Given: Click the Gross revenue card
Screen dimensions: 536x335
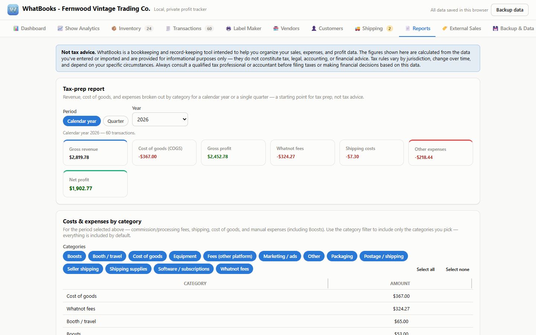Looking at the screenshot, I should pos(95,153).
